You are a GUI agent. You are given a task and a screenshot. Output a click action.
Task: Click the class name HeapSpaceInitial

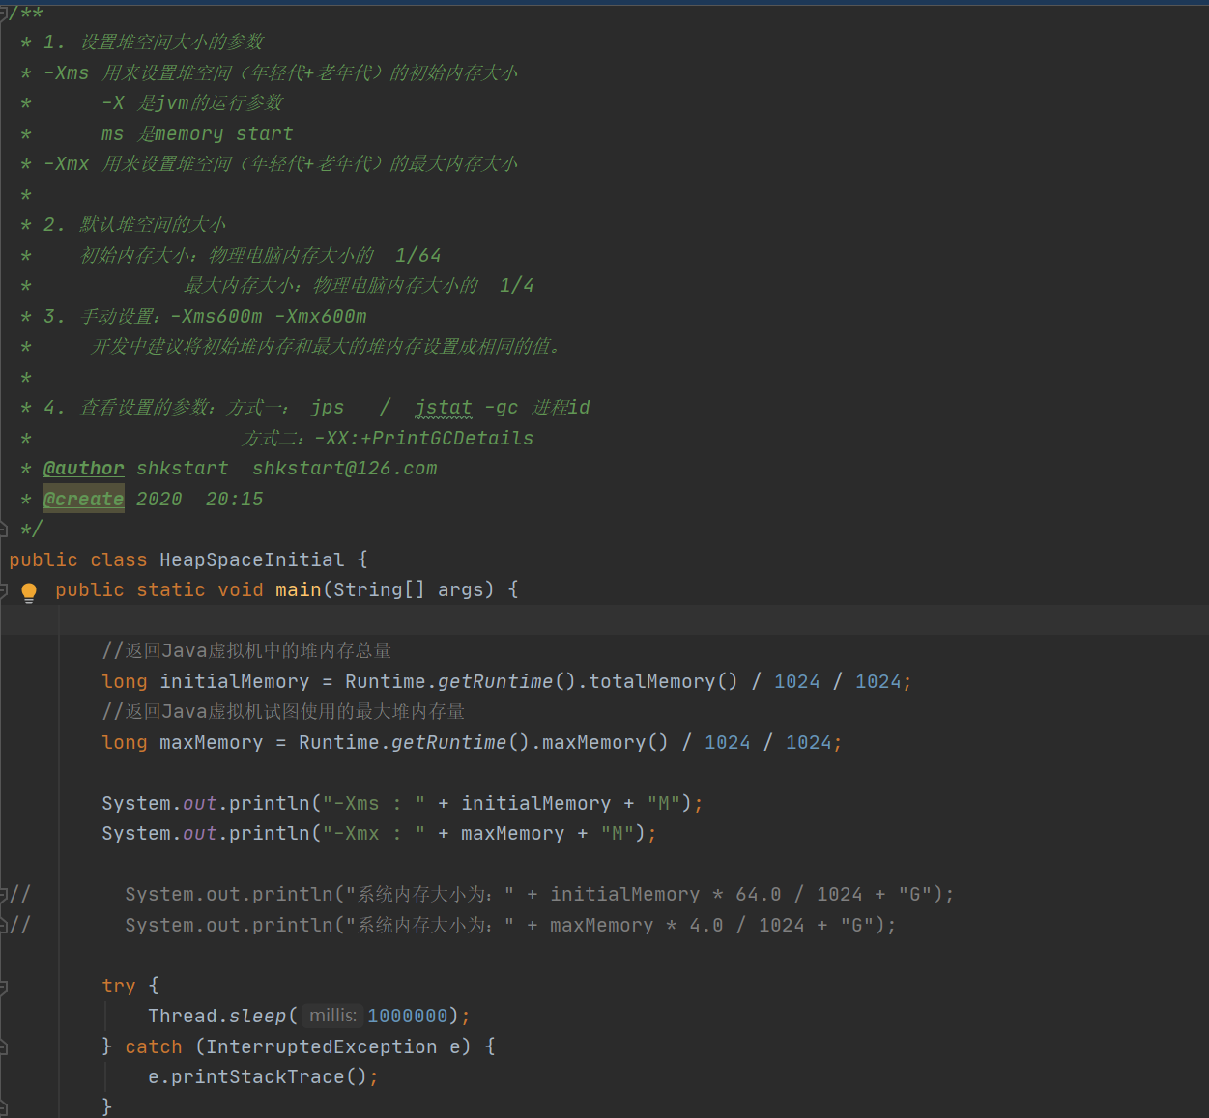252,559
